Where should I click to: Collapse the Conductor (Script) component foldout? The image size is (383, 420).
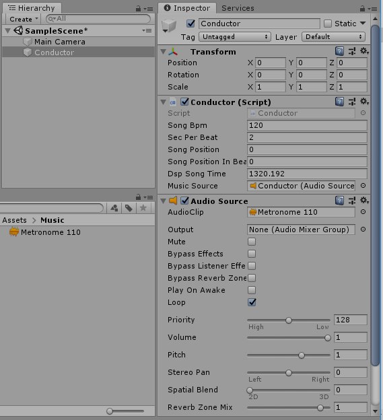[x=163, y=102]
